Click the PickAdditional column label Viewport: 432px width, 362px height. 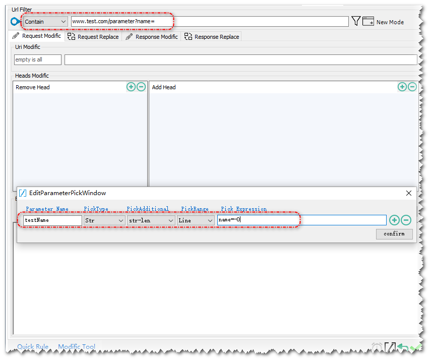point(148,209)
